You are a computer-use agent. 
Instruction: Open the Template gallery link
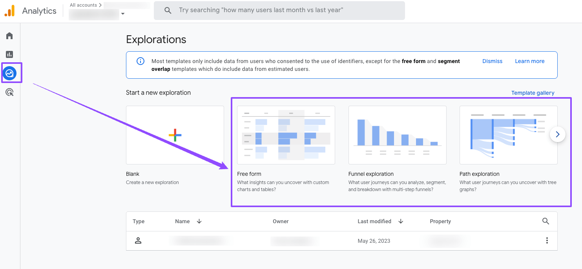533,93
